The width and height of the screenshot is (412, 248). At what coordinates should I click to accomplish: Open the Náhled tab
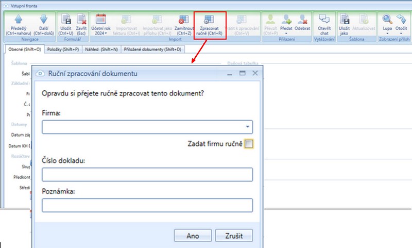point(103,49)
